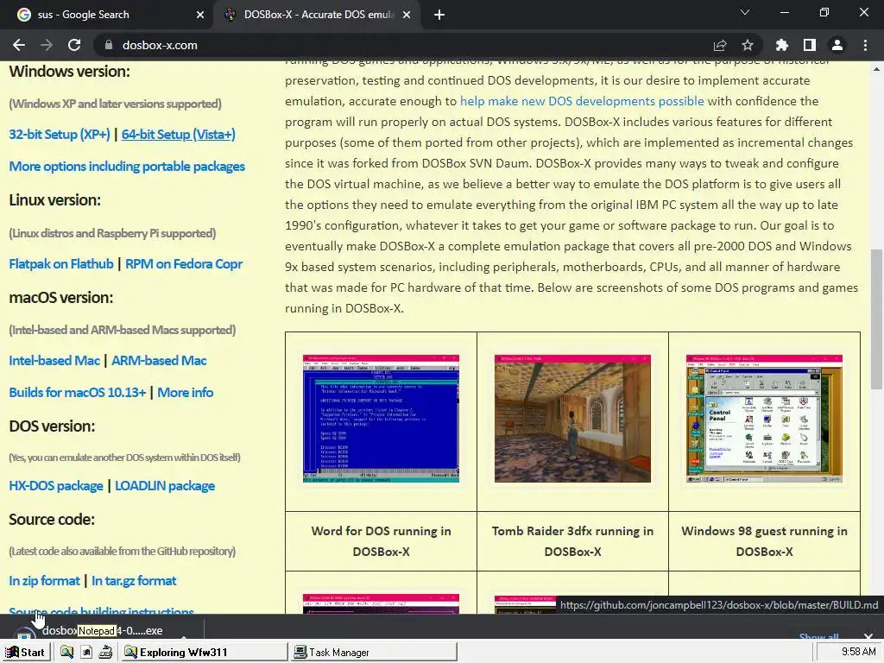
Task: Click the Windows 98 guest running caption
Action: click(x=764, y=541)
